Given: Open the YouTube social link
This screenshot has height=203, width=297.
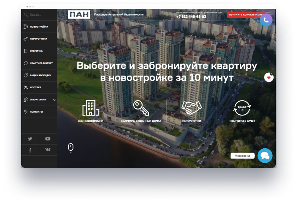Looking at the screenshot, I should click(x=48, y=139).
